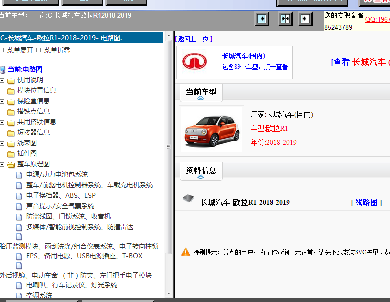390x302 pixels.
Task: Click folder icon beside 插件图
Action: coord(11,154)
